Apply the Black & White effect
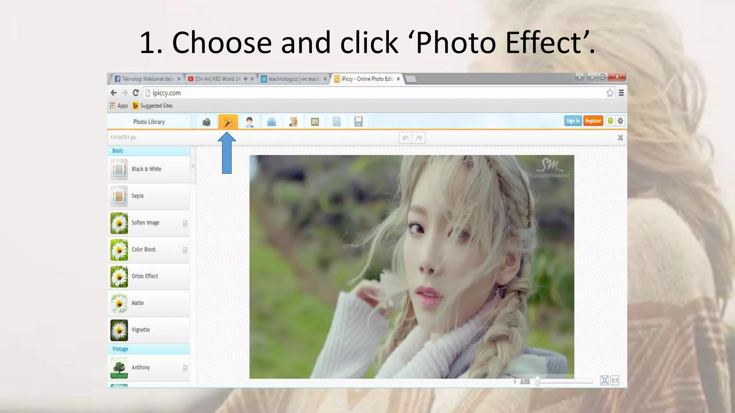This screenshot has width=735, height=413. click(x=149, y=169)
